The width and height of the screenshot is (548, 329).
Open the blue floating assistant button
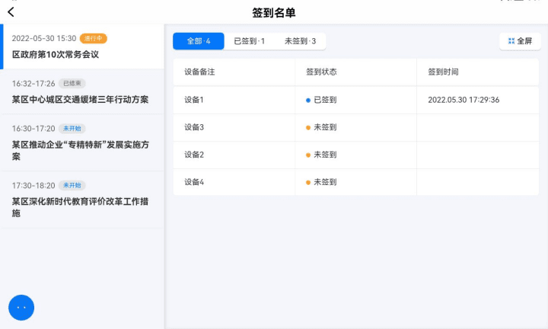tap(21, 308)
